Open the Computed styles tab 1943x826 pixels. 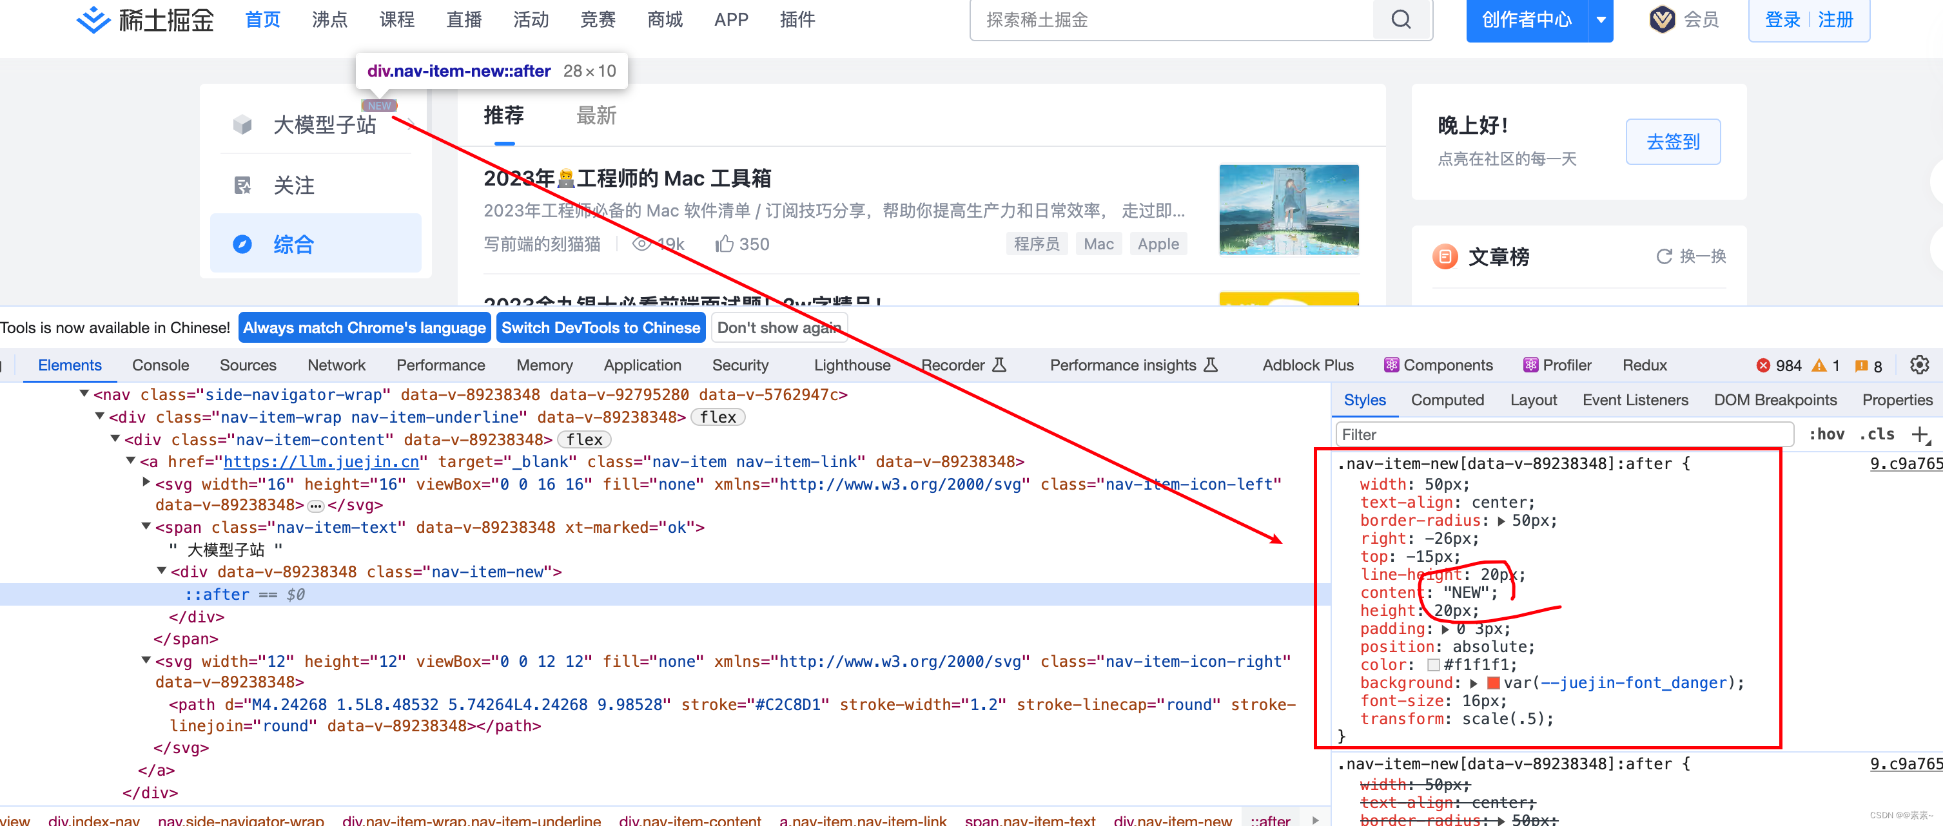pyautogui.click(x=1447, y=400)
